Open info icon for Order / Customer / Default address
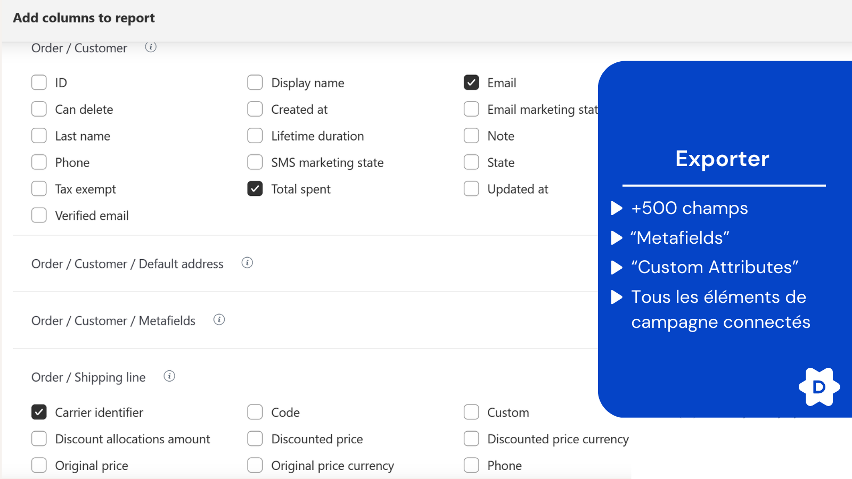852x479 pixels. (x=247, y=263)
